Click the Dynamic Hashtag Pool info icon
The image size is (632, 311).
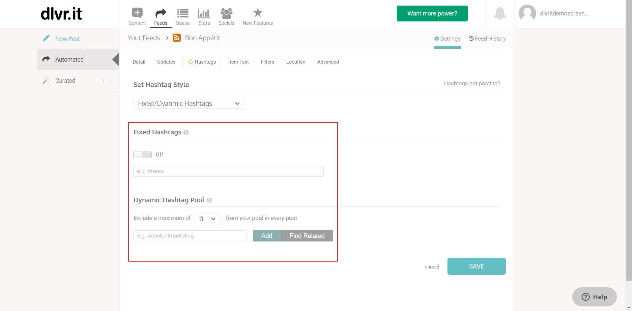click(209, 200)
